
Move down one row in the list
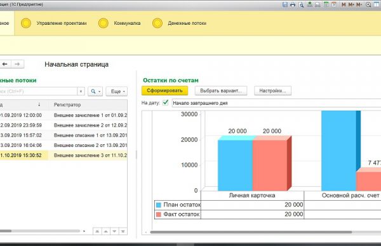click(x=114, y=231)
